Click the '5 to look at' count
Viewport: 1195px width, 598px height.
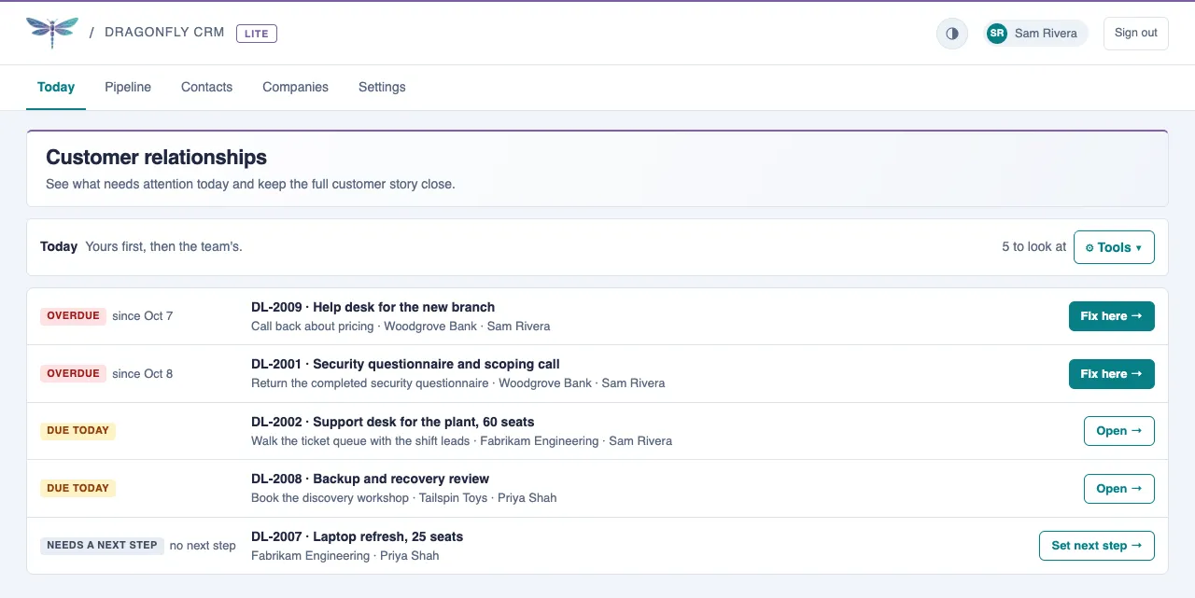tap(1033, 247)
